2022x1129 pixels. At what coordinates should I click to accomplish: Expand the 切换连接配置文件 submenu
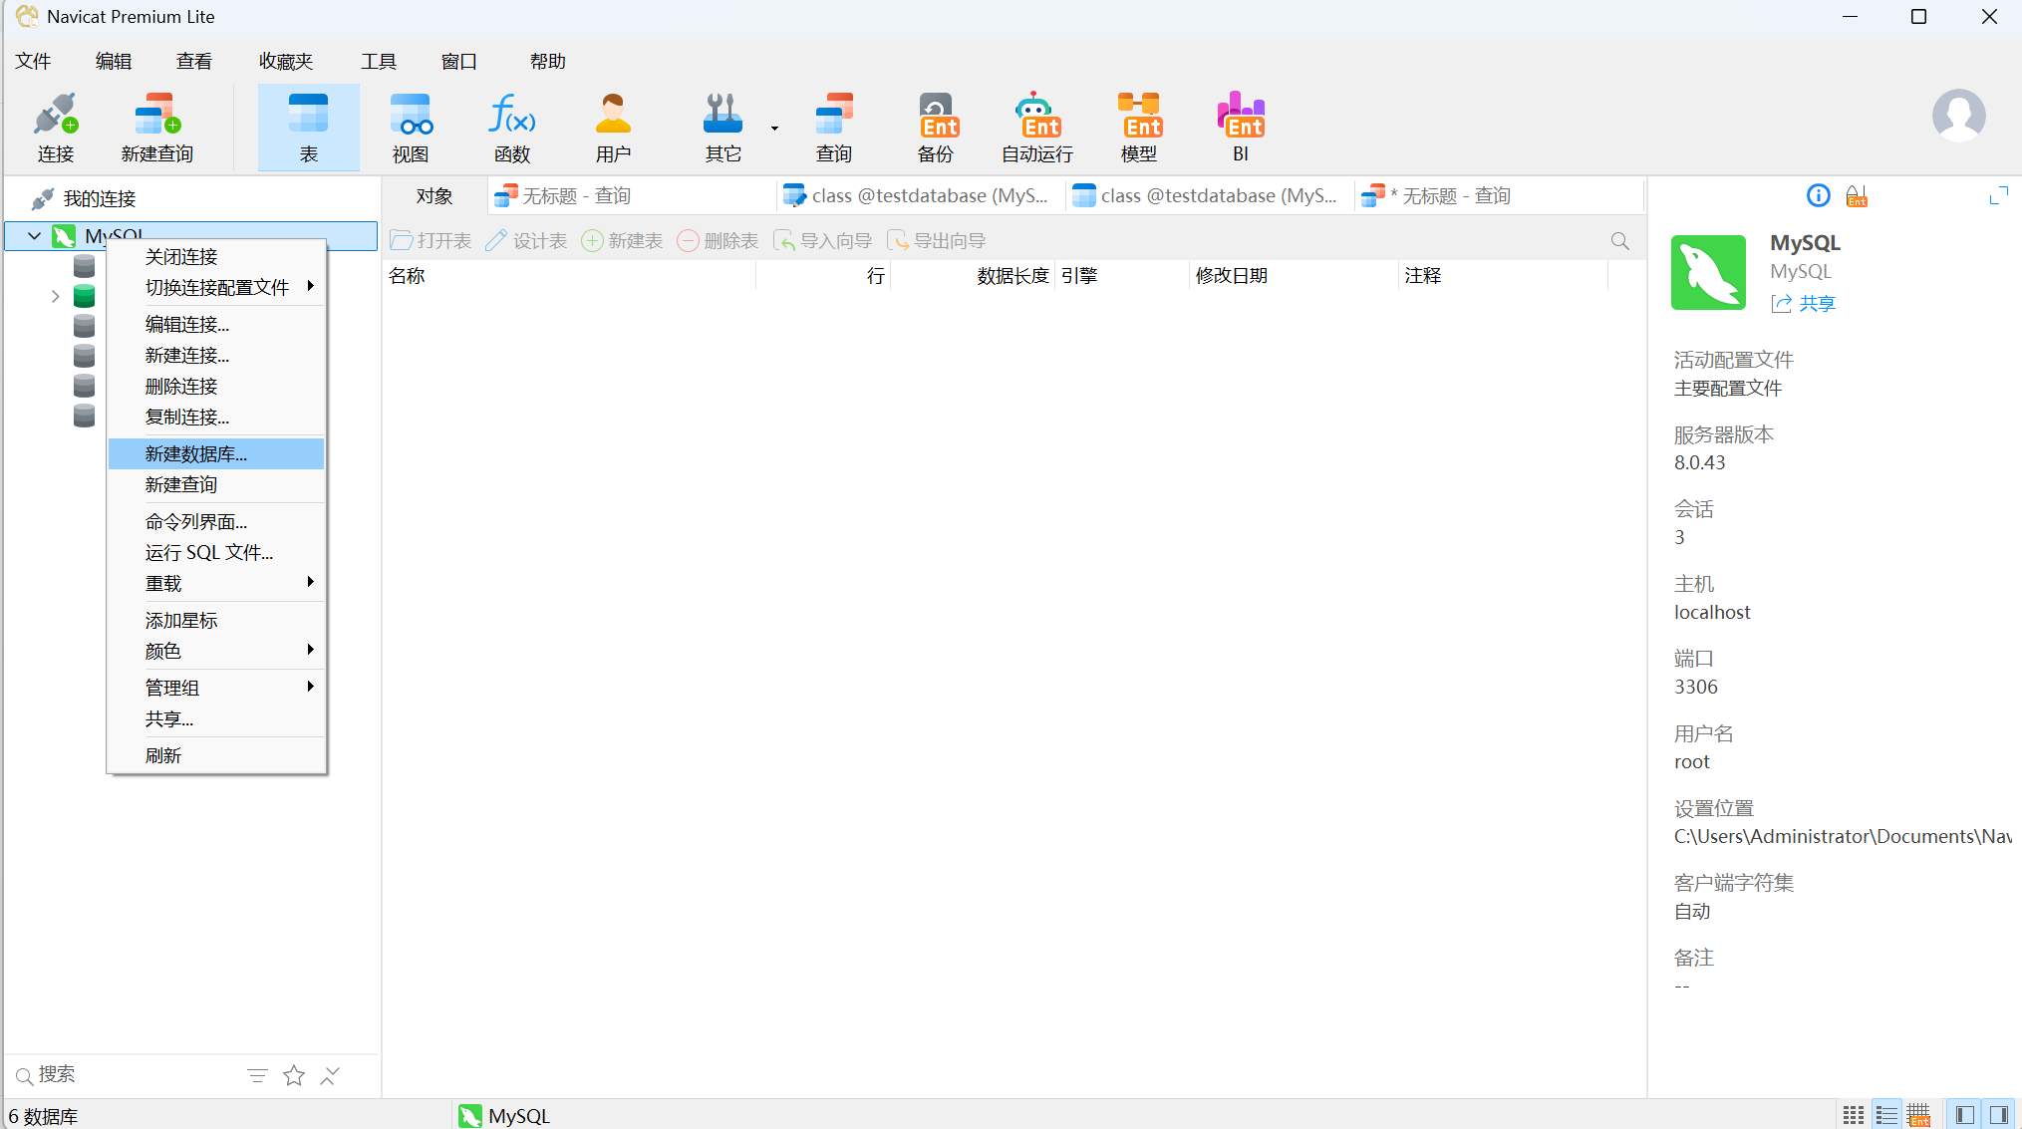tap(217, 287)
